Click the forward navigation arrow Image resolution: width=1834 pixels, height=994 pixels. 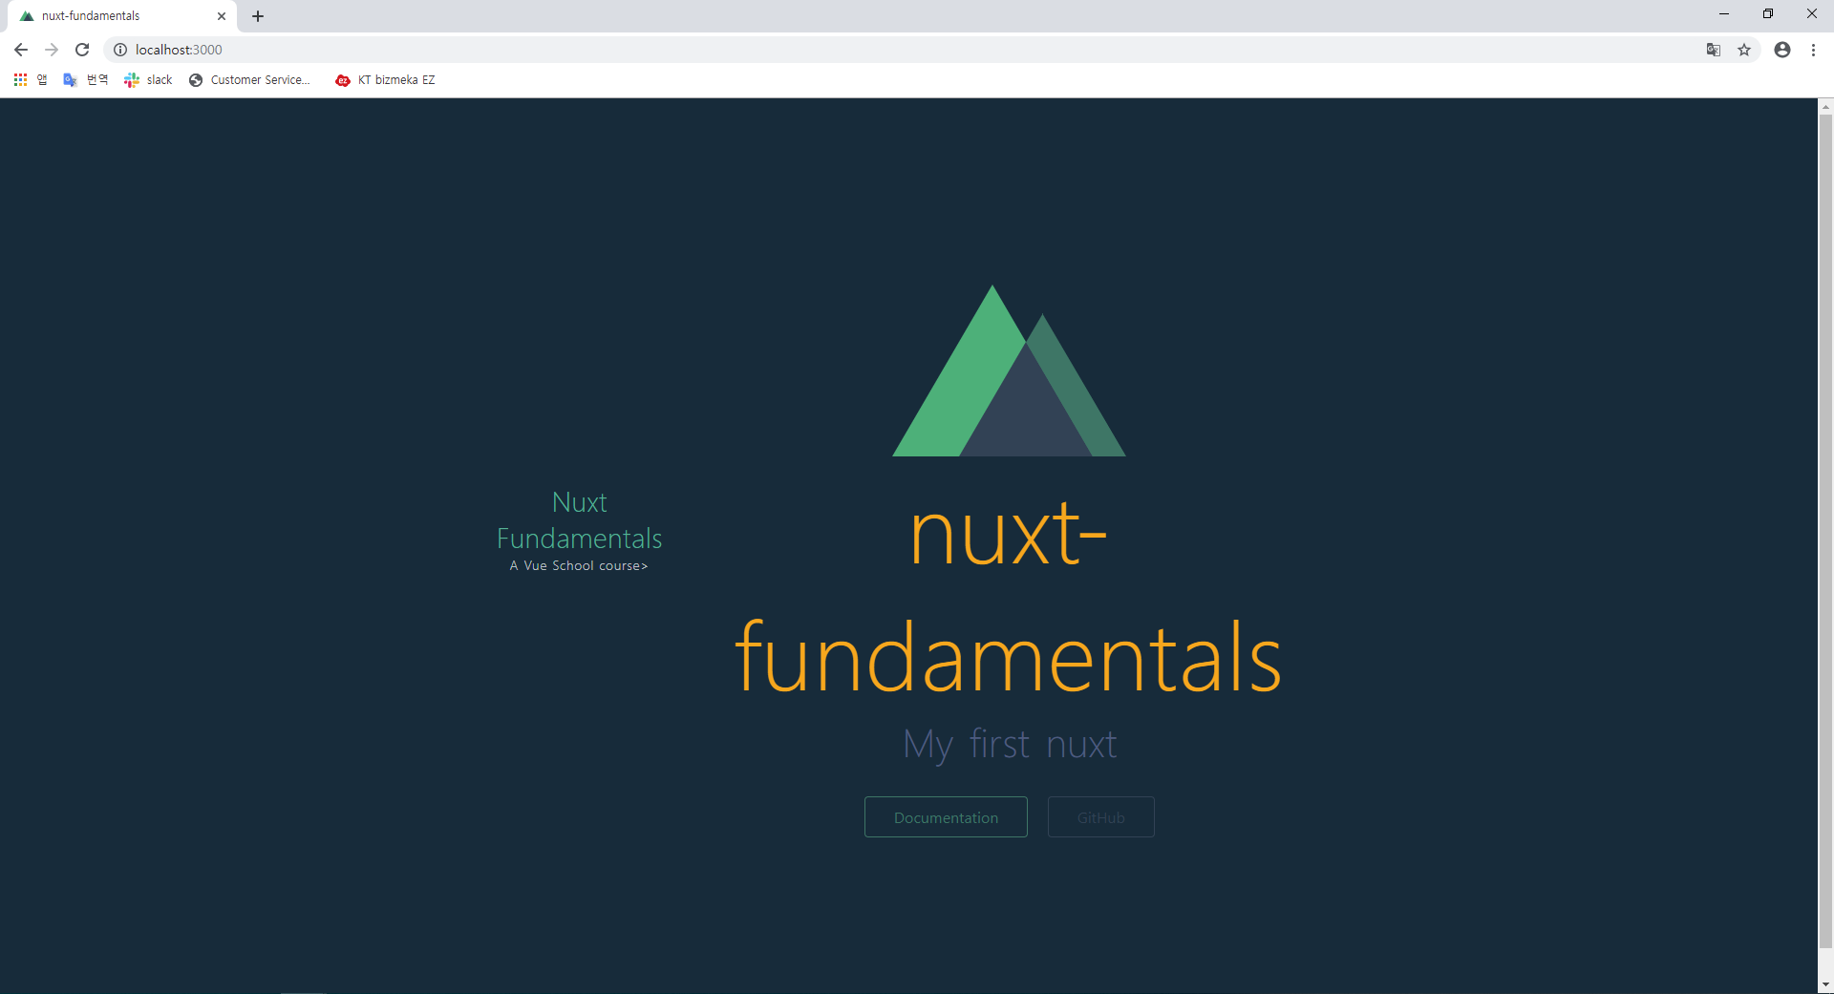tap(51, 50)
